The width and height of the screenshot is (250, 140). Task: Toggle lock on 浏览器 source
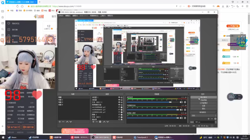pyautogui.click(x=122, y=100)
